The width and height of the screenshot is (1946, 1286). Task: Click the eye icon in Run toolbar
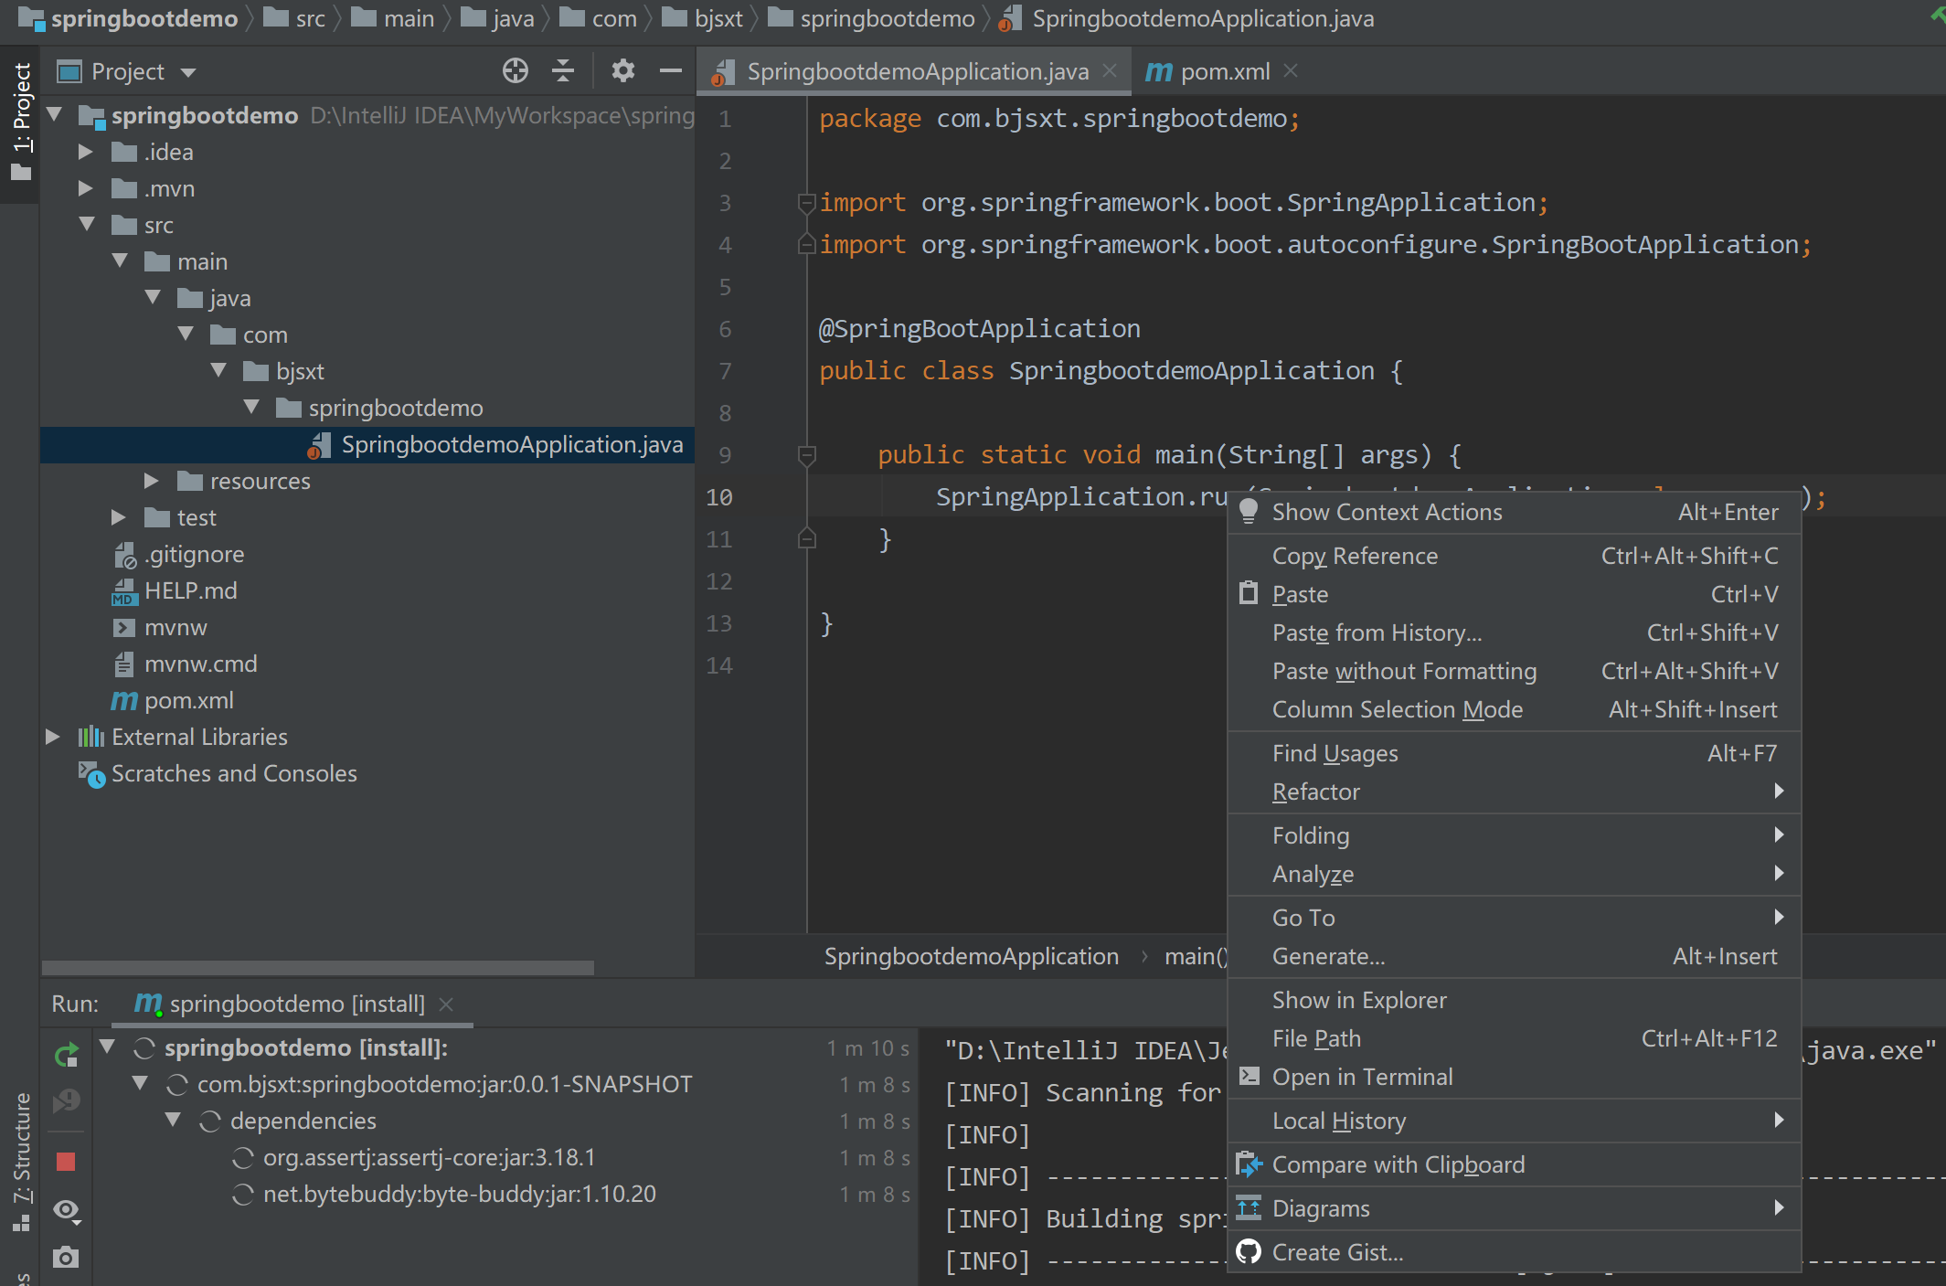66,1211
